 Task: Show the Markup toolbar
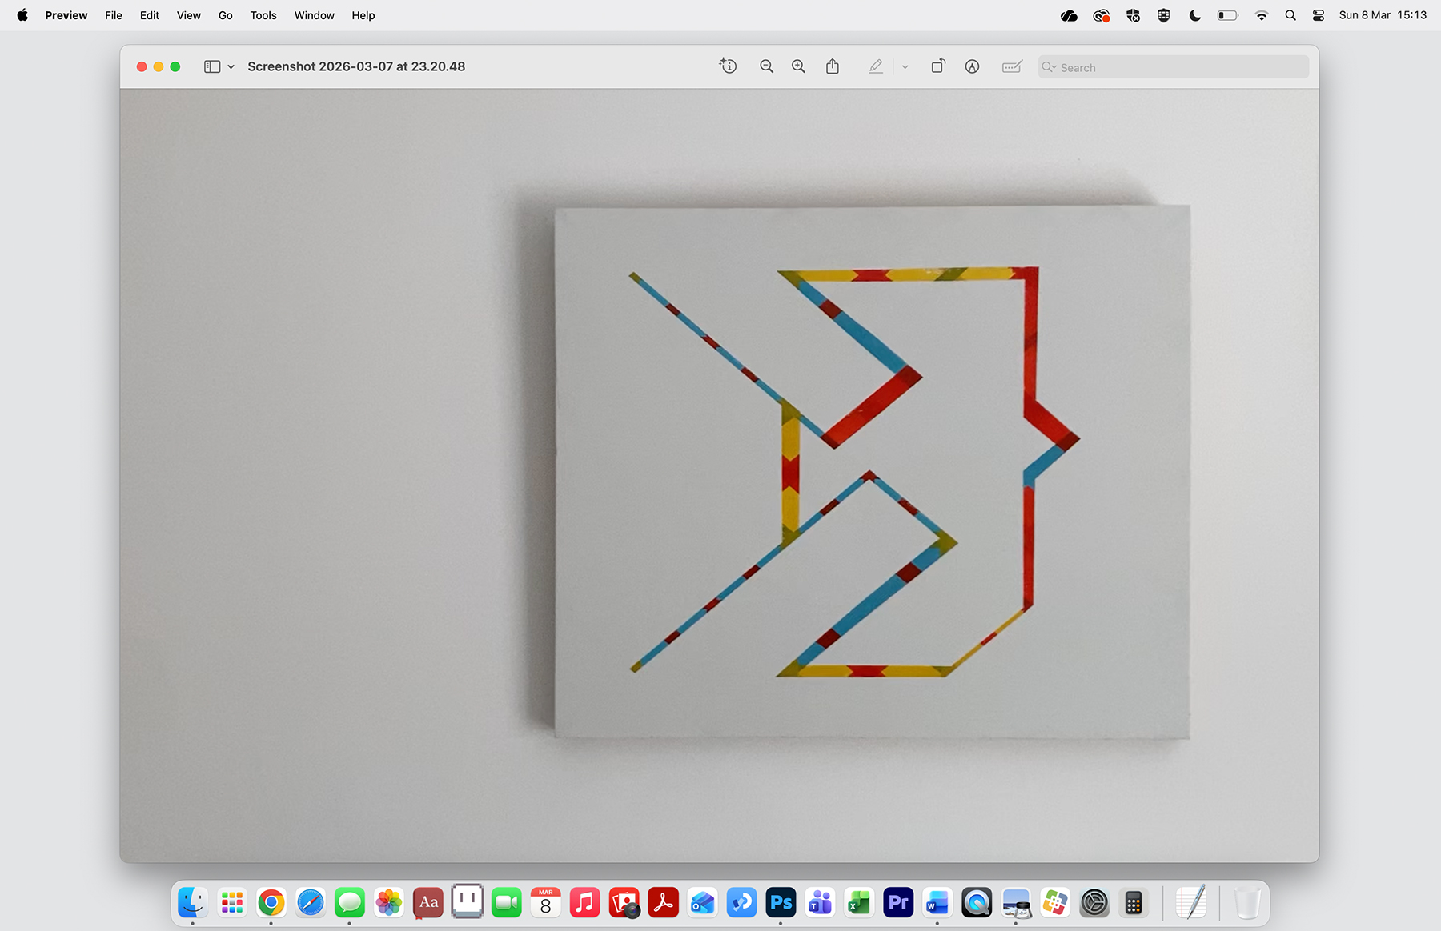972,66
